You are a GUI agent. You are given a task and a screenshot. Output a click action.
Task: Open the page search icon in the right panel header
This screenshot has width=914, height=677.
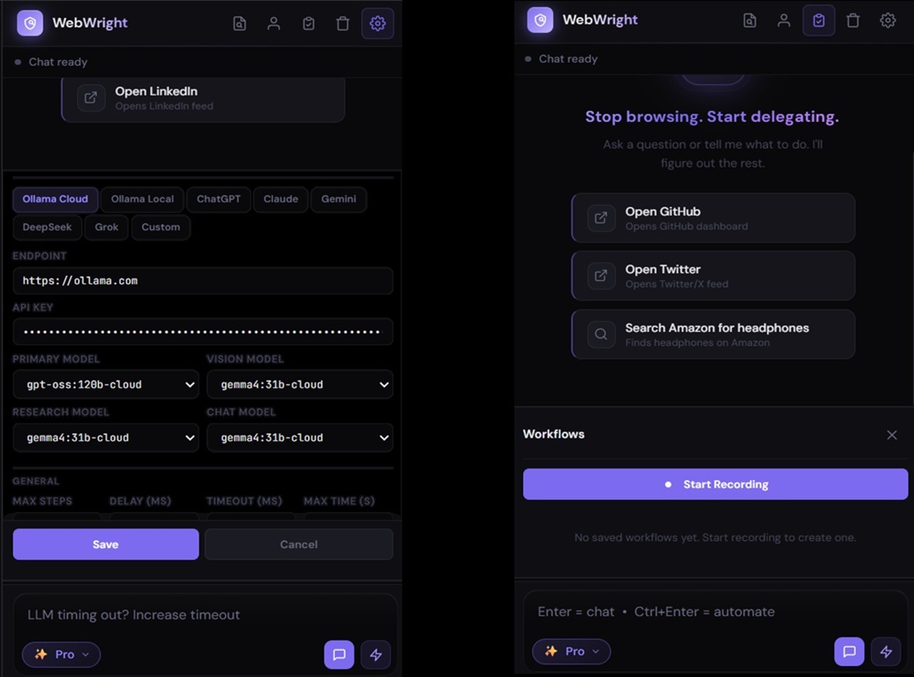[750, 20]
